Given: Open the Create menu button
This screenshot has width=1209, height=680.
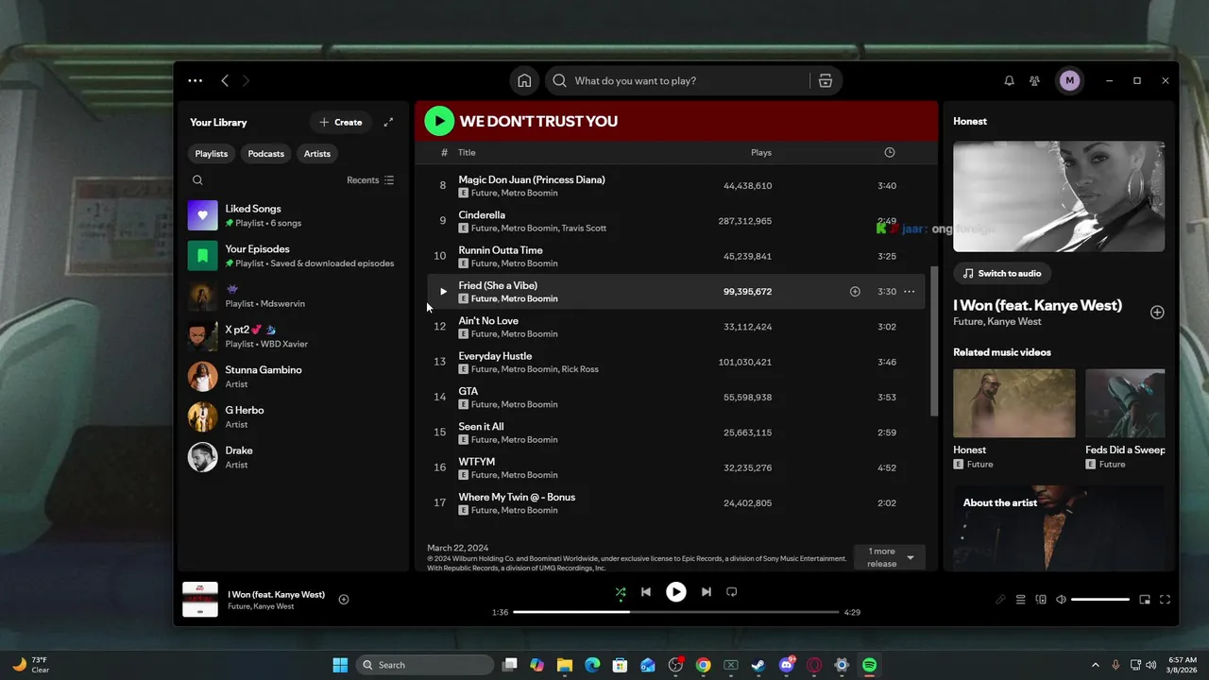Looking at the screenshot, I should 341,122.
